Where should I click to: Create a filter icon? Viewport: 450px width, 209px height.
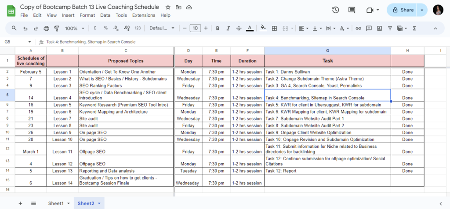pos(390,28)
